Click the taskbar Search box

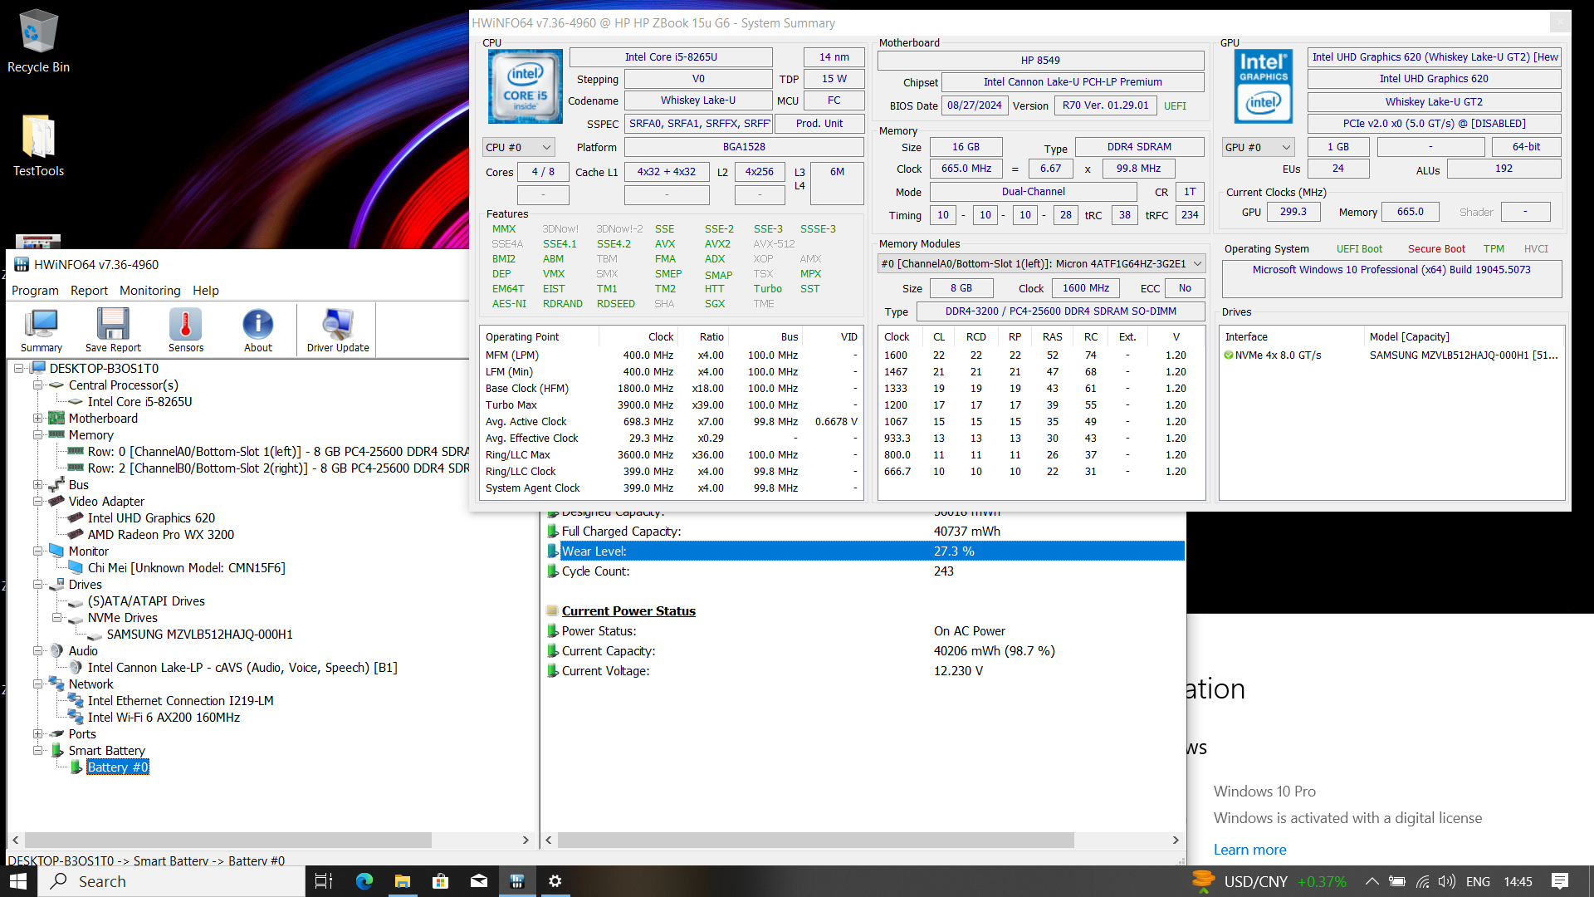[x=172, y=881]
